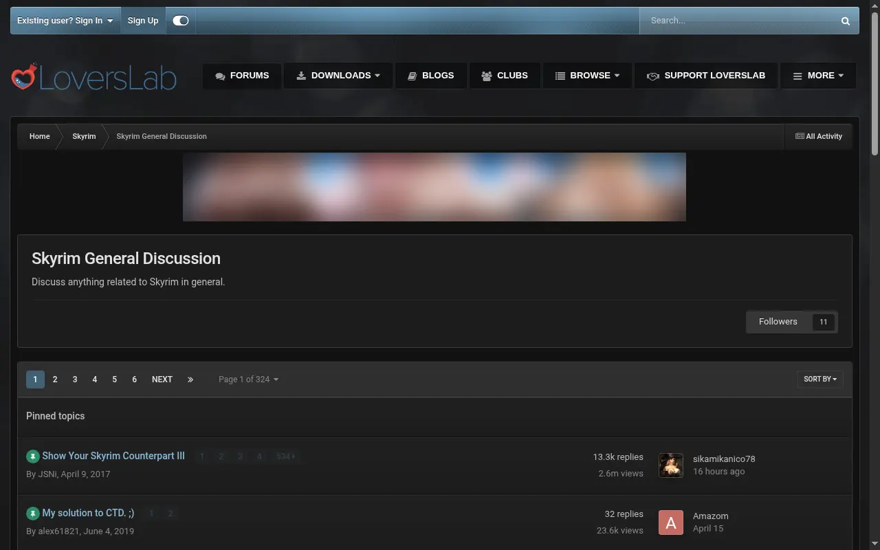Go to page 3 of topics

(x=75, y=379)
